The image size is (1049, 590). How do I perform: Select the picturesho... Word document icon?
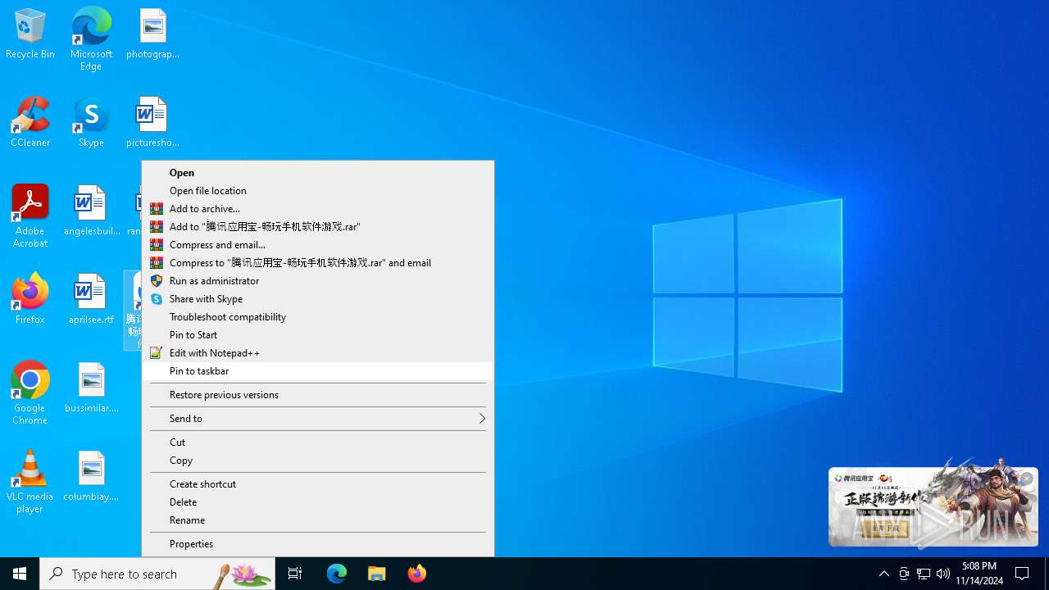pyautogui.click(x=152, y=122)
